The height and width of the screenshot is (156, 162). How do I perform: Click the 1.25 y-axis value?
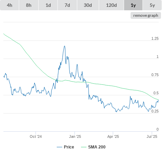pos(155,38)
